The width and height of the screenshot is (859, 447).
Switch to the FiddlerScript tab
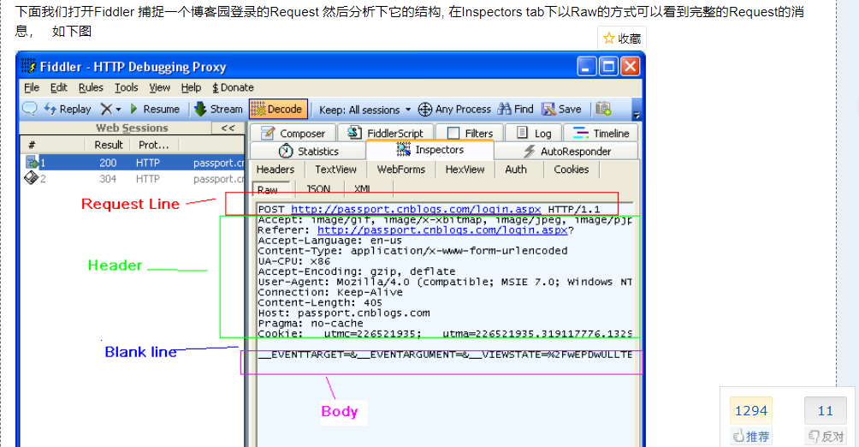386,134
